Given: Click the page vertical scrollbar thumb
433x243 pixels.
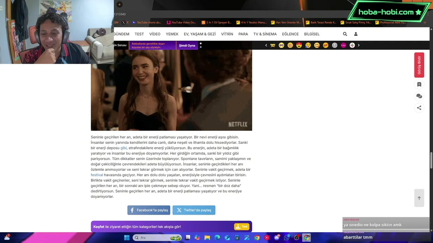Looking at the screenshot, I should pyautogui.click(x=431, y=160).
